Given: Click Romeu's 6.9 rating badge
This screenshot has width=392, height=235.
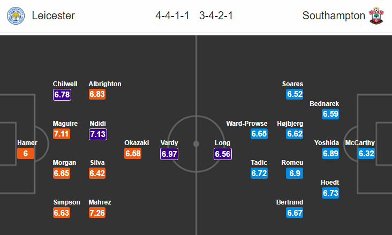Looking at the screenshot, I should click(295, 173).
